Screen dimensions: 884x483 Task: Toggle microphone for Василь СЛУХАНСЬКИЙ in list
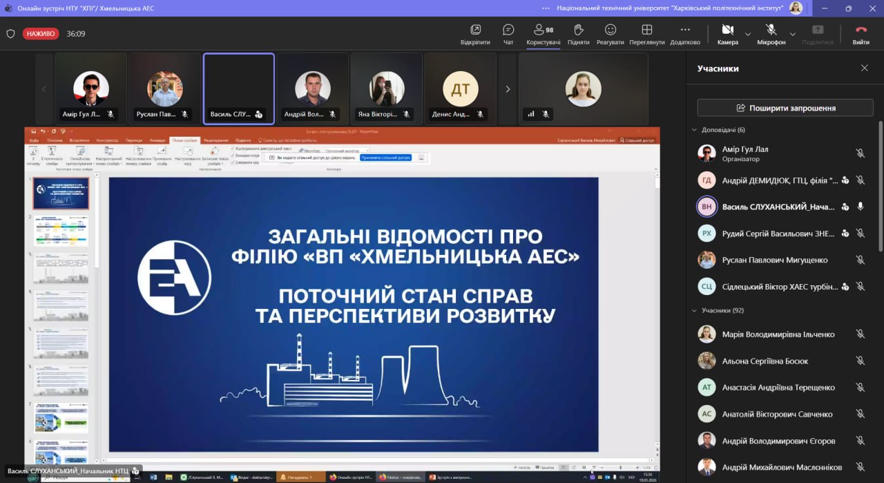tap(860, 207)
